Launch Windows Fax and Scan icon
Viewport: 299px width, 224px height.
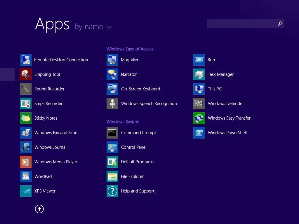click(x=26, y=133)
